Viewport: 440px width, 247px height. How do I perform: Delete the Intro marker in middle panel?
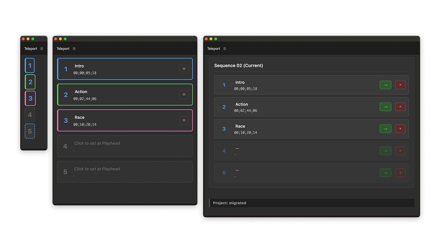click(x=184, y=69)
